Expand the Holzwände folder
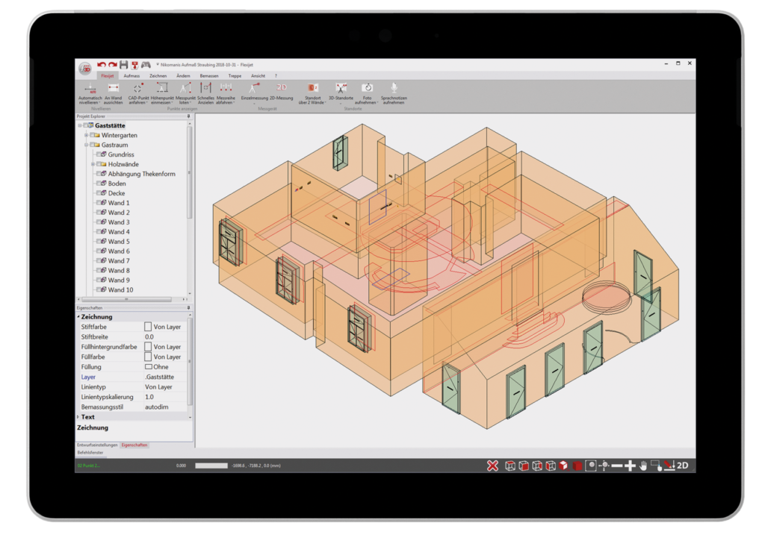 (x=93, y=164)
